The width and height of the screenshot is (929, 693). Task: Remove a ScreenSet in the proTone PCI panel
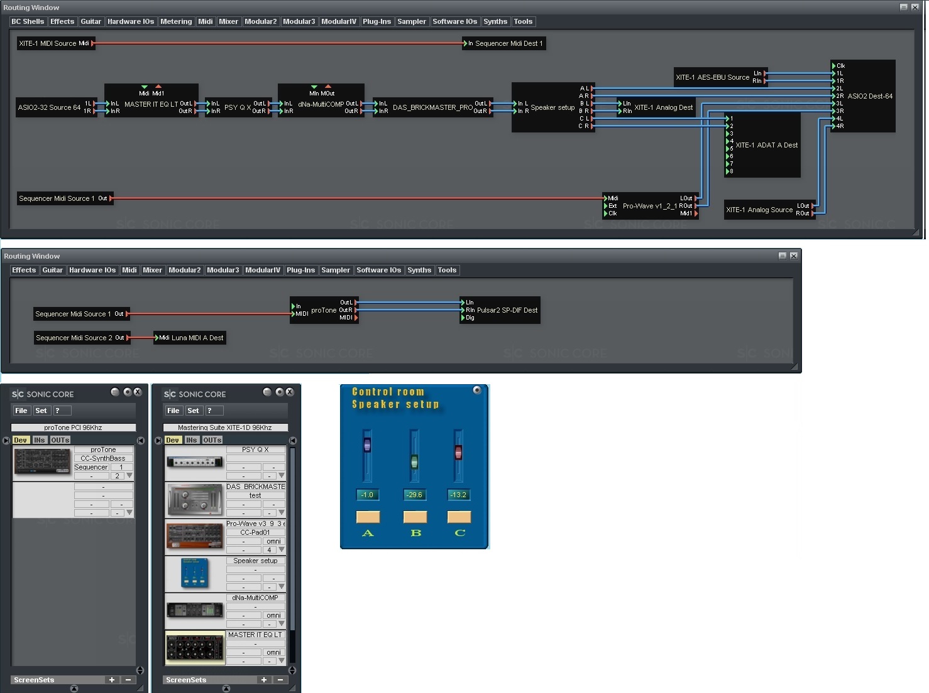[128, 680]
